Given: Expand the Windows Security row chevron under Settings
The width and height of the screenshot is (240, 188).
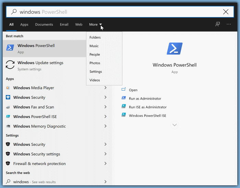Looking at the screenshot, I should [106, 144].
